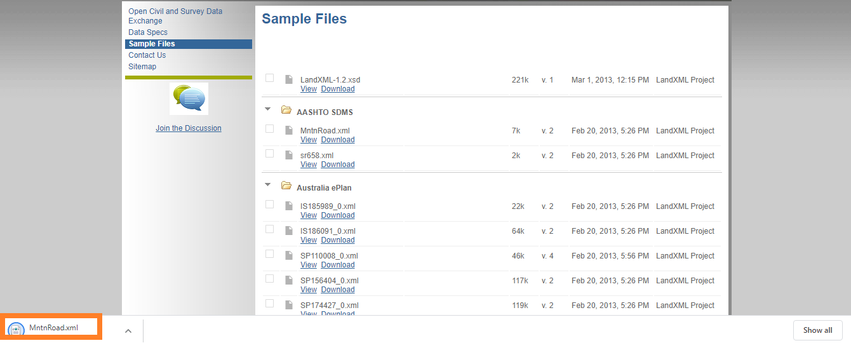The width and height of the screenshot is (851, 343).
Task: Tick the MntnRoad.xml row checkbox
Action: click(270, 129)
